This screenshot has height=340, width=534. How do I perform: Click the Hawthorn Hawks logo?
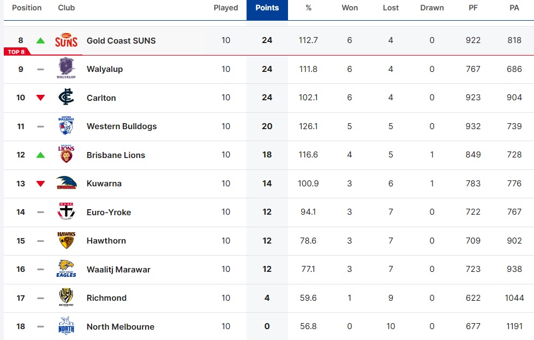(x=66, y=240)
